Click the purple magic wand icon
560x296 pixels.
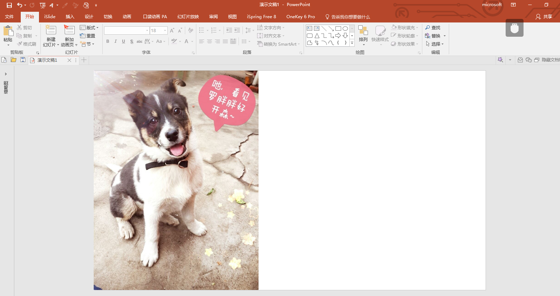click(500, 60)
